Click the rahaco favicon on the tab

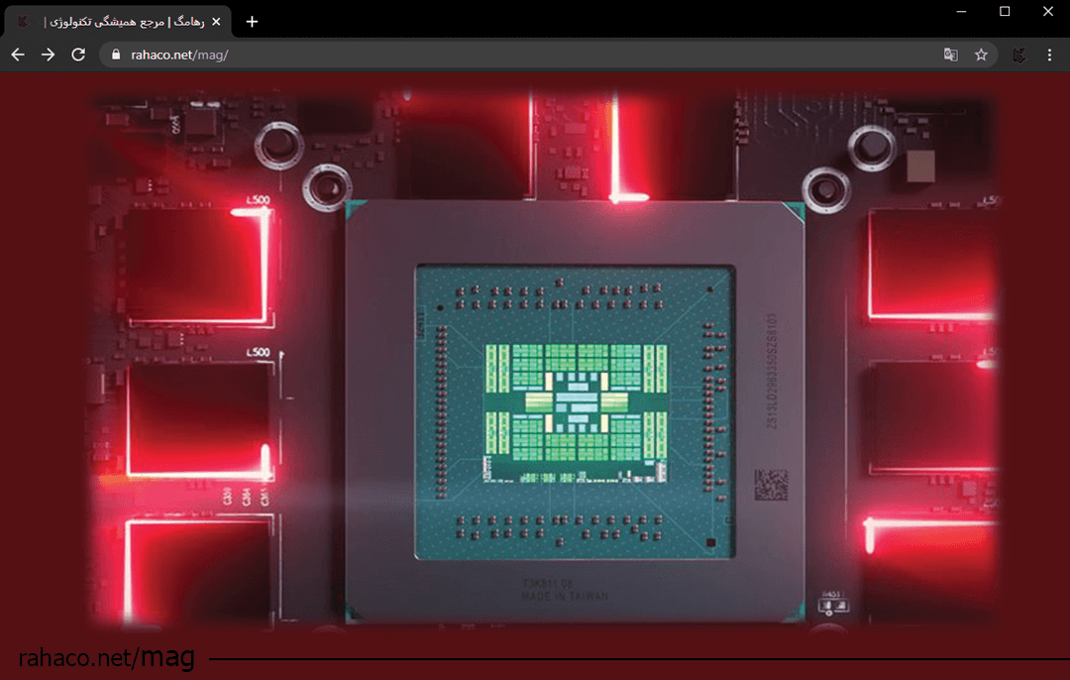pos(24,20)
